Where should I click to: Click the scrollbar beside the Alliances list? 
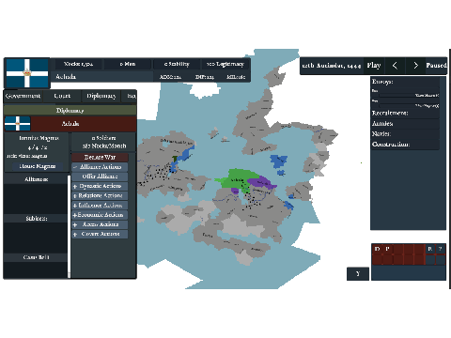69,226
